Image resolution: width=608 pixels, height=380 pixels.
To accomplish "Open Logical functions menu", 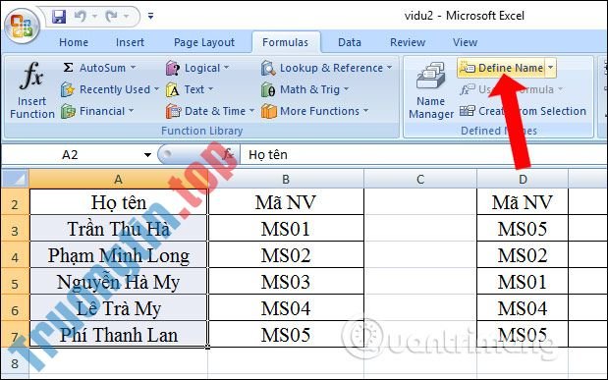I will pyautogui.click(x=197, y=68).
